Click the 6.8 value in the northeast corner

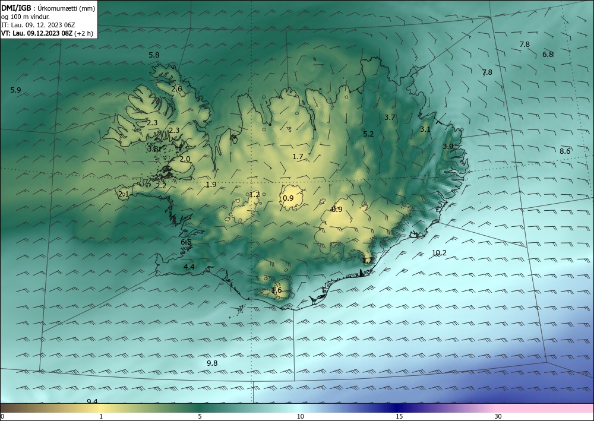548,54
